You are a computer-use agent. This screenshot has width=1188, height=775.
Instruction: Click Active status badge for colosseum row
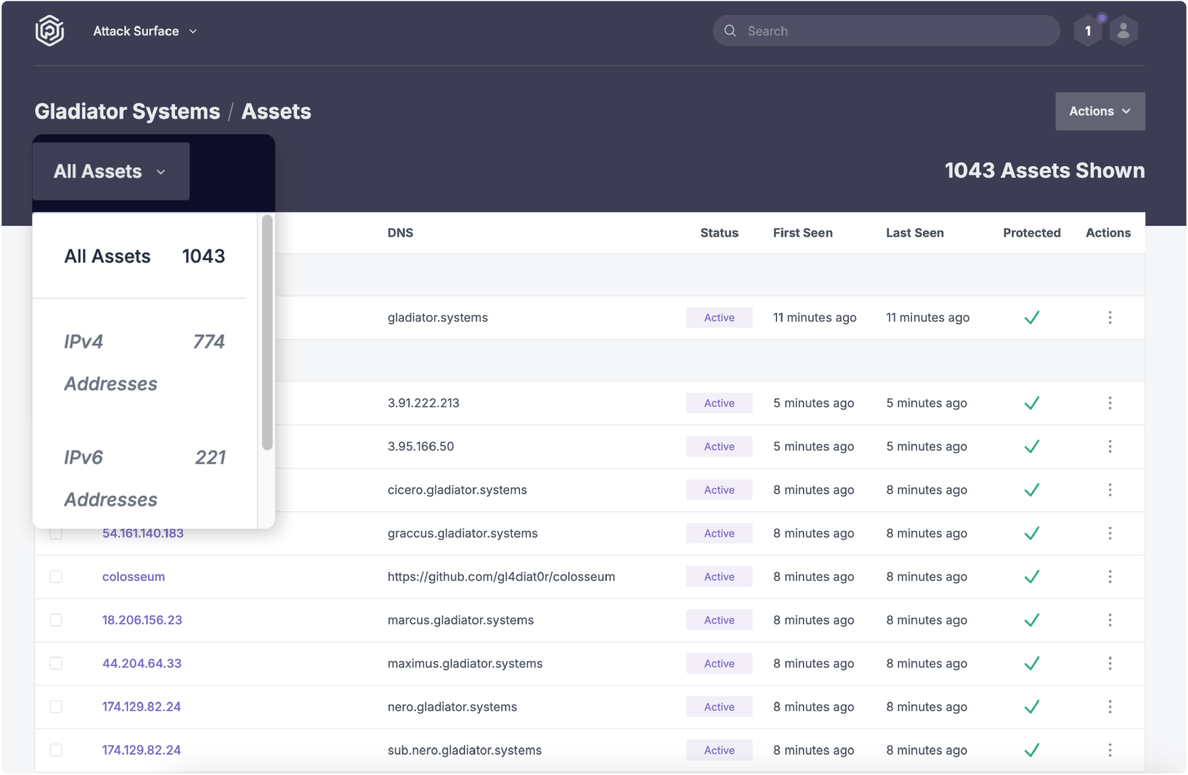pyautogui.click(x=719, y=576)
